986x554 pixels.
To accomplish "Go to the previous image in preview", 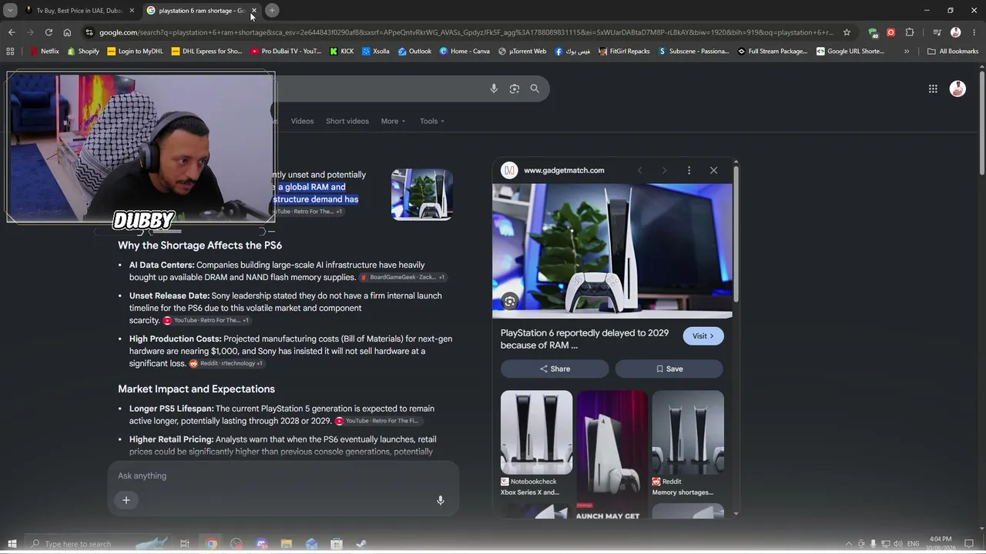I will click(x=639, y=170).
